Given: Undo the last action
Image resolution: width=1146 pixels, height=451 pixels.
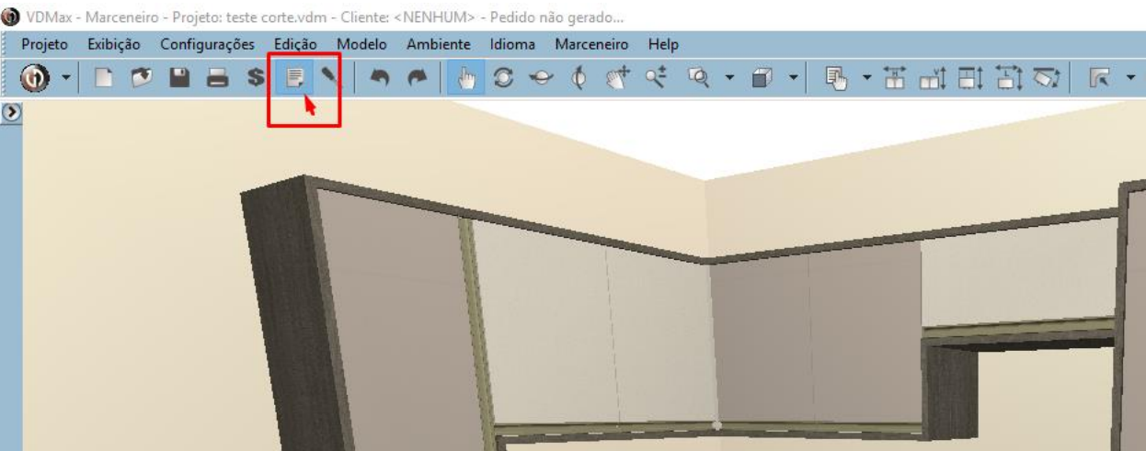Looking at the screenshot, I should click(379, 80).
